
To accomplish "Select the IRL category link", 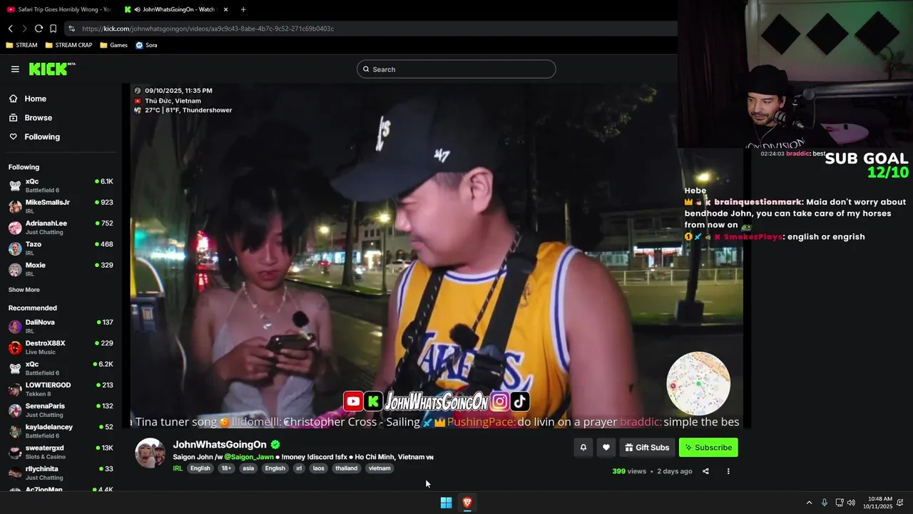I will click(178, 468).
